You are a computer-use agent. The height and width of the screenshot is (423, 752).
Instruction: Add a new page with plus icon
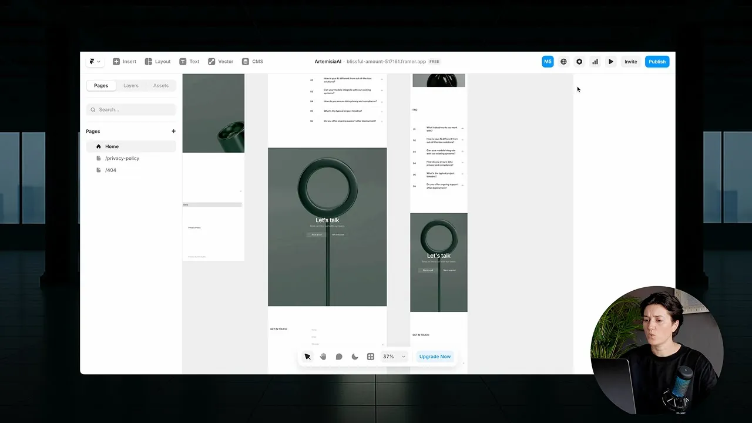point(173,131)
